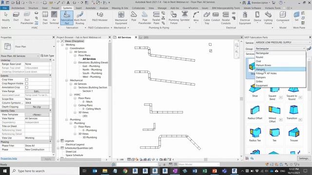Open Excel from the taskbar
Viewport: 312px width, 175px height.
tap(205, 171)
